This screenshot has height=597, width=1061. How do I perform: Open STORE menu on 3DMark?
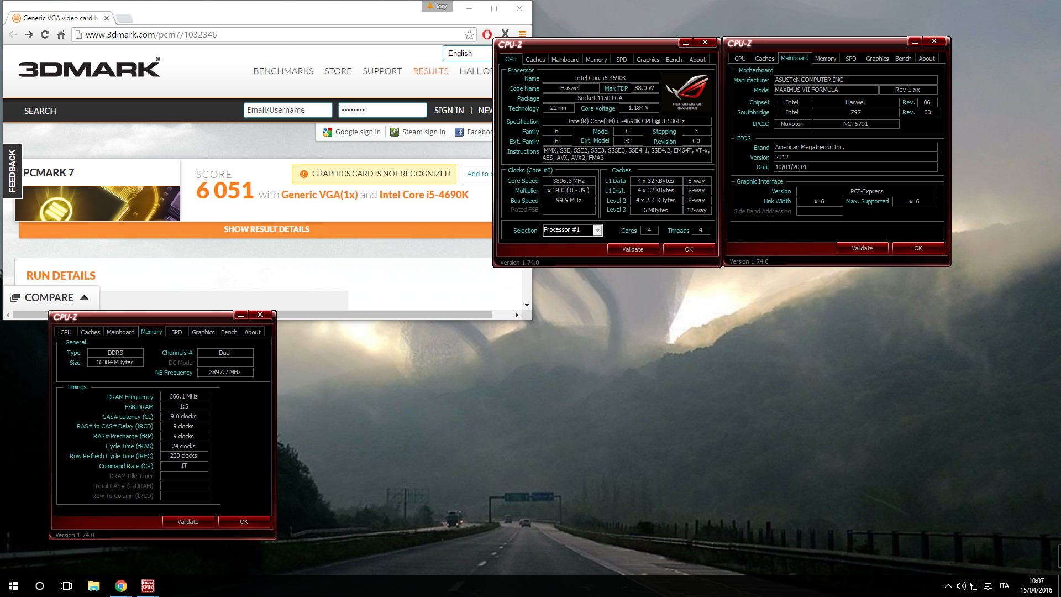click(x=338, y=71)
